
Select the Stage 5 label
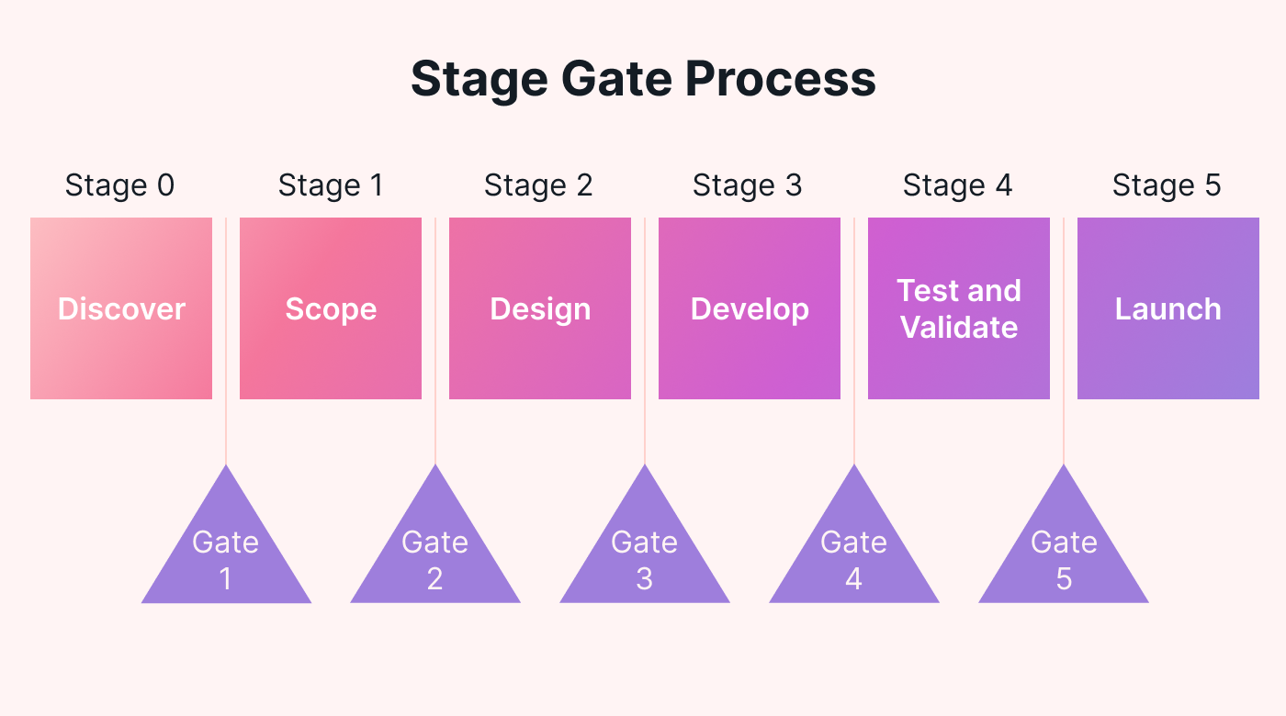[x=1167, y=185]
